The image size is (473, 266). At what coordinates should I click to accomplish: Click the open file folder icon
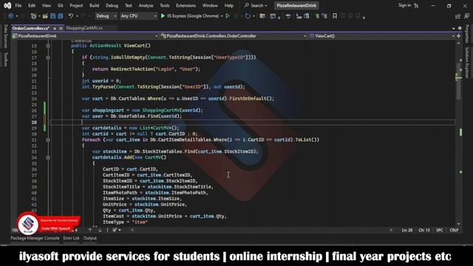tap(45, 16)
